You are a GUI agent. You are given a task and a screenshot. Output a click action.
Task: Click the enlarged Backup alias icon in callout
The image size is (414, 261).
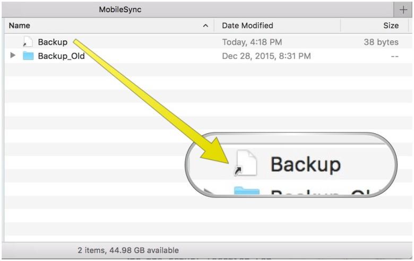click(246, 163)
